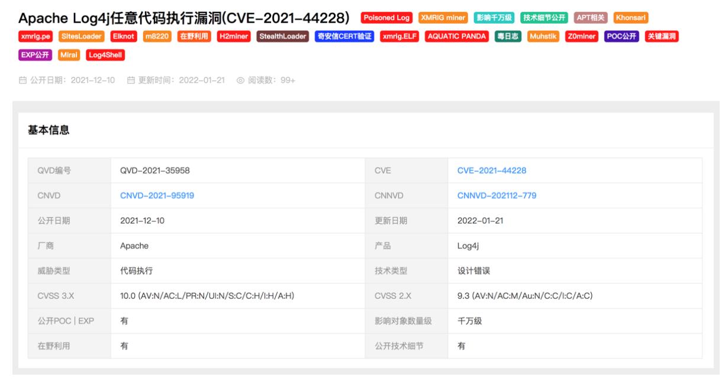
Task: Select the EXP公开 tag
Action: pyautogui.click(x=37, y=55)
